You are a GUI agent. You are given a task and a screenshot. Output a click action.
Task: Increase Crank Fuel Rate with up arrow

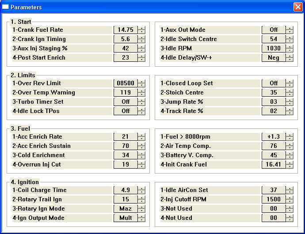pyautogui.click(x=141, y=28)
